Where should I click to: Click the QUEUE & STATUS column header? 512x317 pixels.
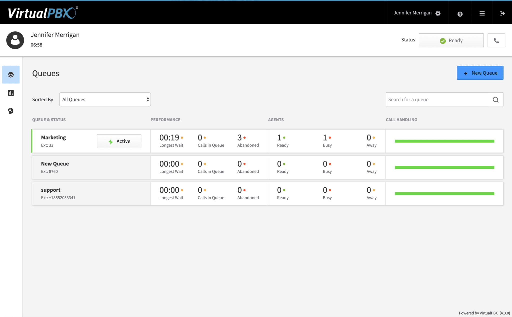coord(49,120)
